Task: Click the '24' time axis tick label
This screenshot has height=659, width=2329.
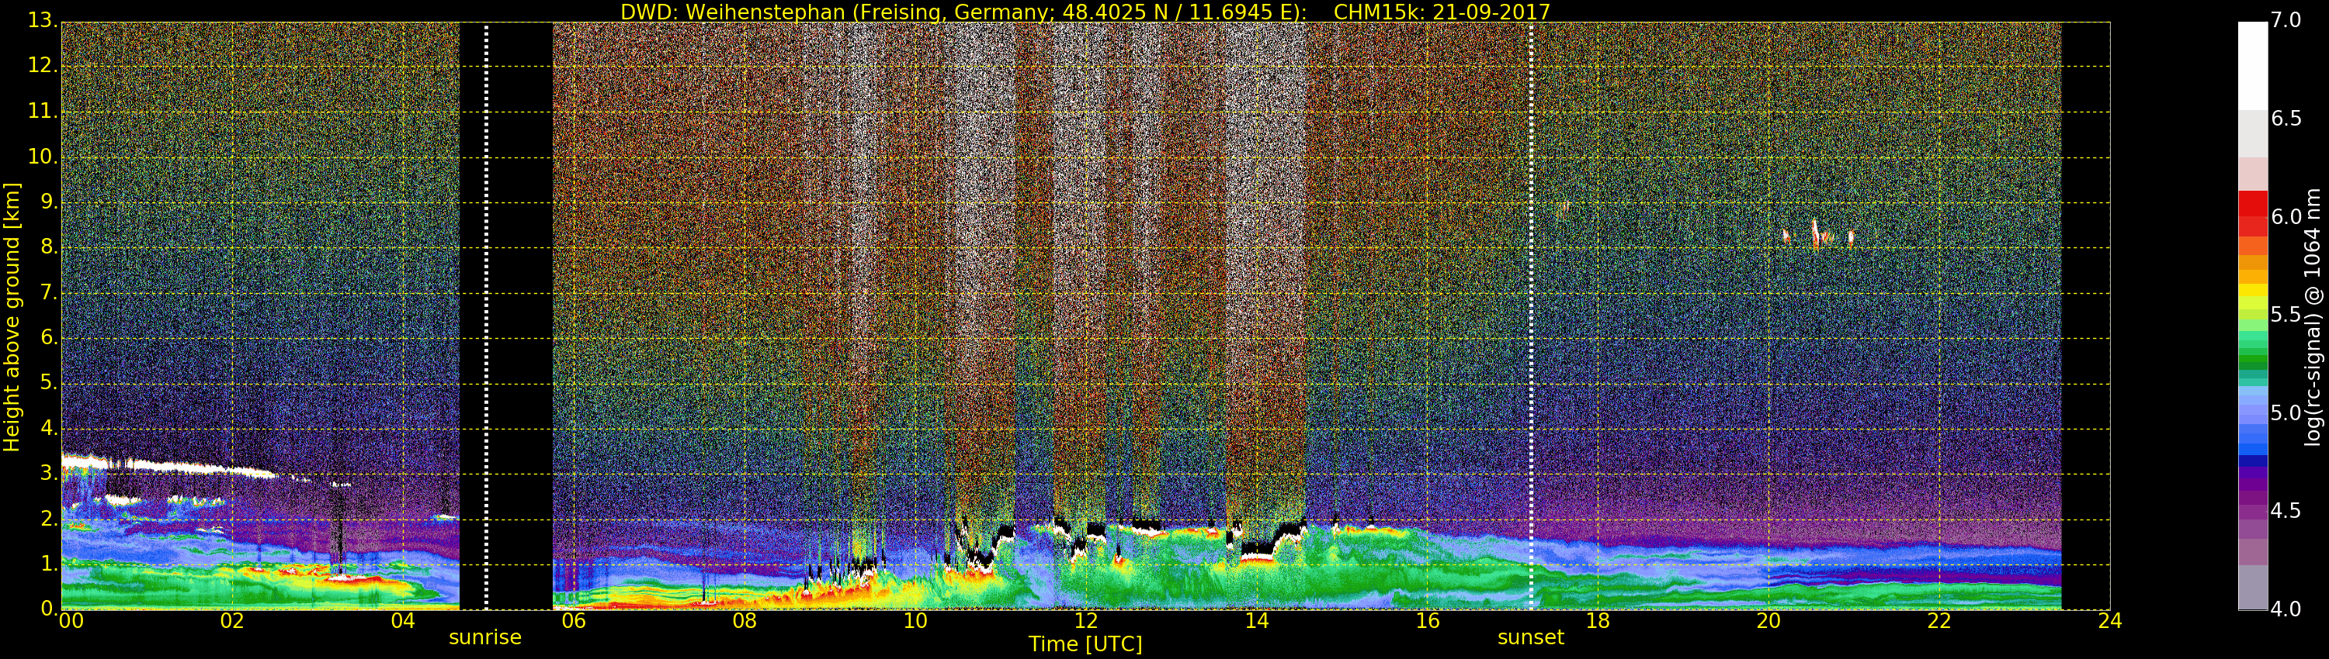Action: point(2110,620)
